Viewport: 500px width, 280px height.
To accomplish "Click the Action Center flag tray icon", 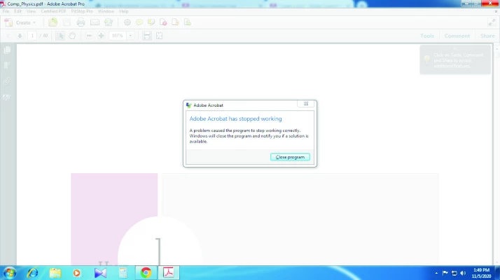I will pos(445,273).
